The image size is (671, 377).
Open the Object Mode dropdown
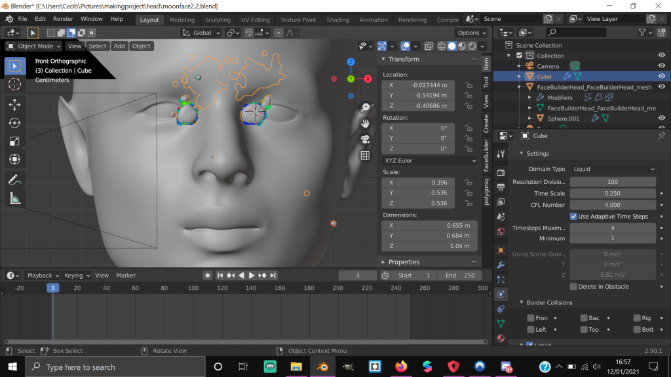coord(34,46)
